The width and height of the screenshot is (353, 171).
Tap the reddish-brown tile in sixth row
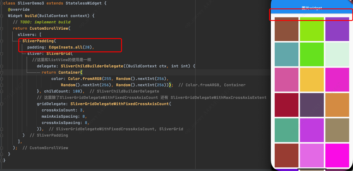click(x=287, y=155)
